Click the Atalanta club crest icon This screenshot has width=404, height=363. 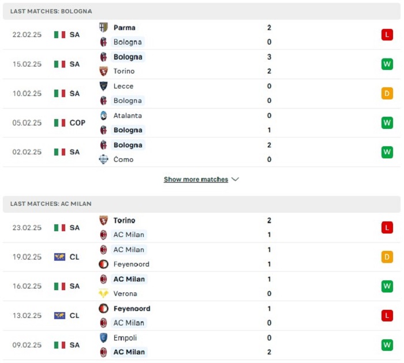pyautogui.click(x=103, y=116)
